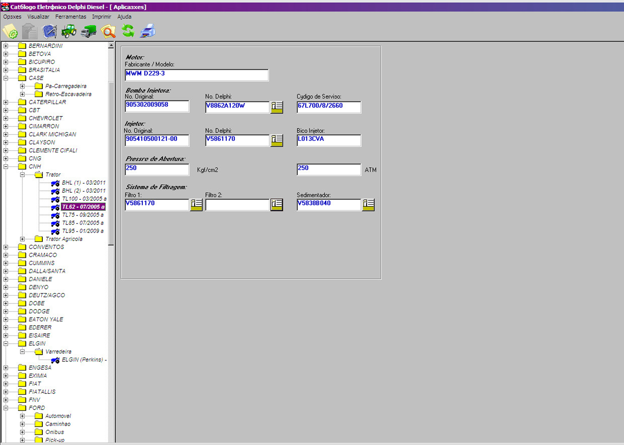Open the Ferramentas menu
Image resolution: width=624 pixels, height=445 pixels.
(70, 17)
